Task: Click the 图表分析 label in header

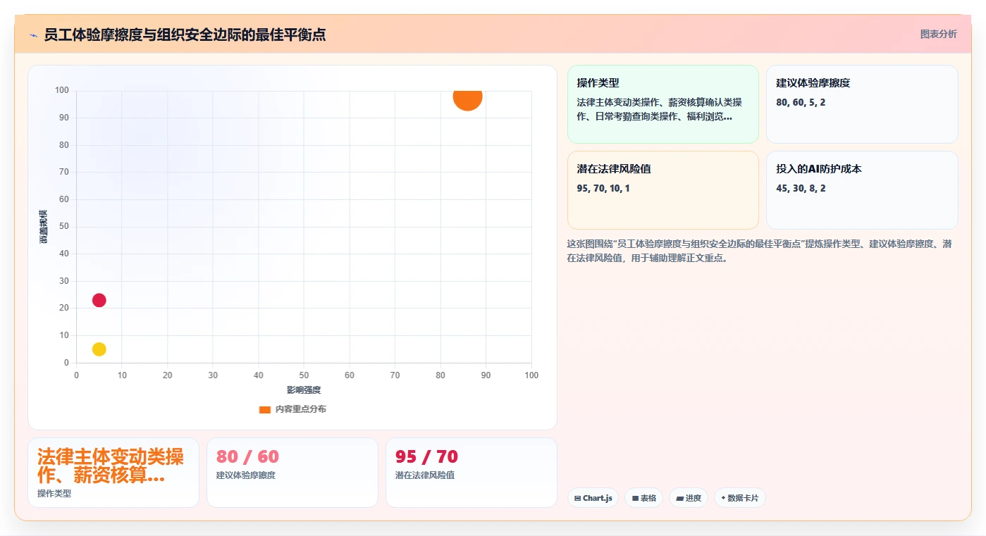Action: click(x=938, y=34)
